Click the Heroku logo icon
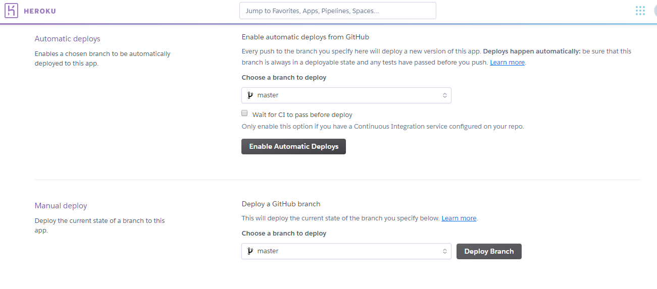Screen dimensions: 657x289 point(11,11)
